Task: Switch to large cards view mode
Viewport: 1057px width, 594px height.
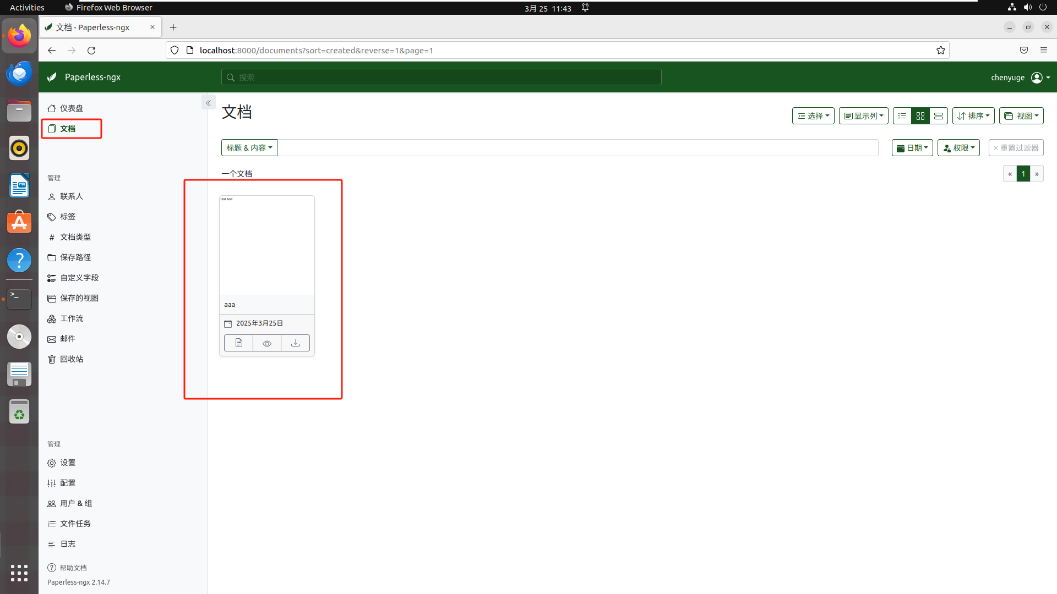Action: (x=939, y=116)
